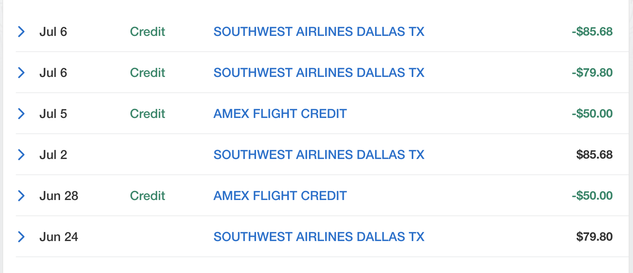Open the AMEX FLIGHT CREDIT link from Jun 28

[280, 196]
